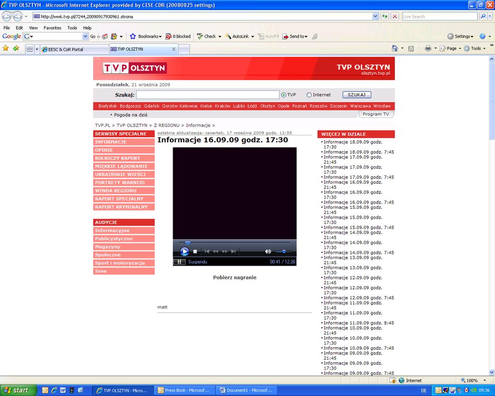Click the Print icon in command bar
The height and width of the screenshot is (396, 495).
[x=428, y=48]
